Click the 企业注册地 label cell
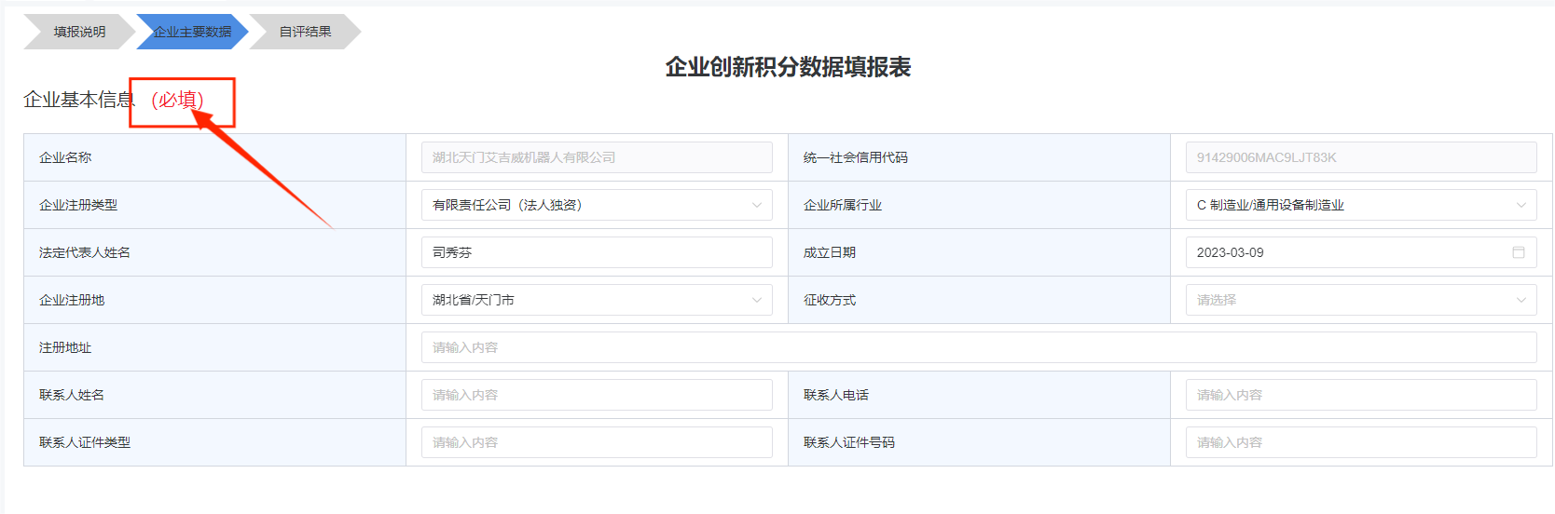Screen dimensions: 1555x514 (x=215, y=300)
